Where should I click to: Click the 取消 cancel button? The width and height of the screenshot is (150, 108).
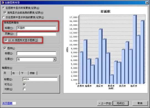tap(140, 103)
